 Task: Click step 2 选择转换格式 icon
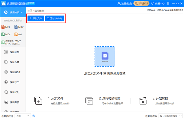[89, 101]
